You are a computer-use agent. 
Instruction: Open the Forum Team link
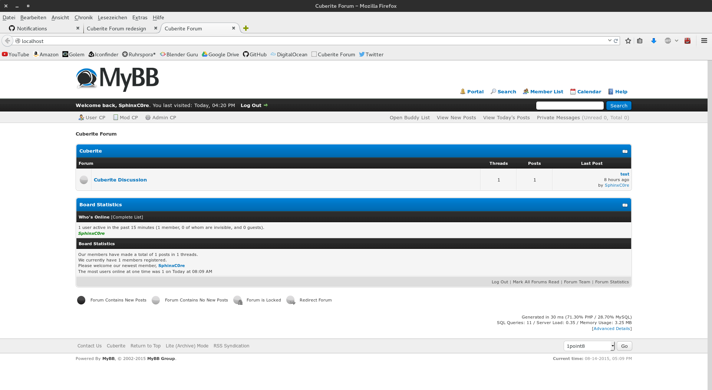point(577,282)
